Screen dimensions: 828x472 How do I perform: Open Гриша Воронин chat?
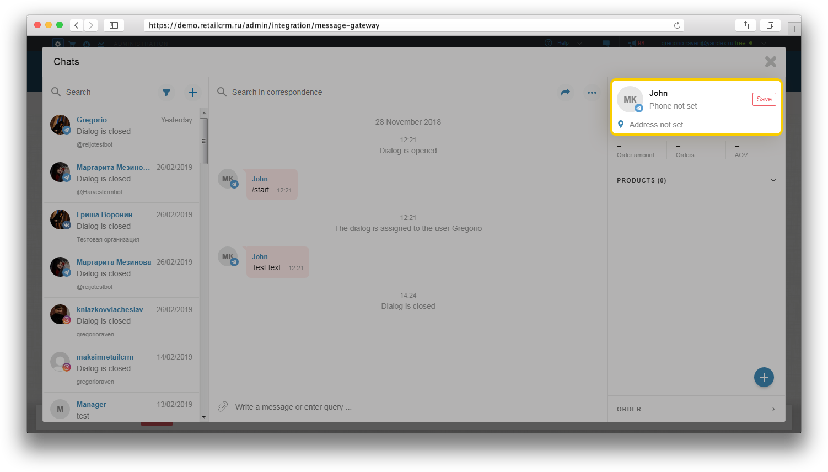click(121, 227)
